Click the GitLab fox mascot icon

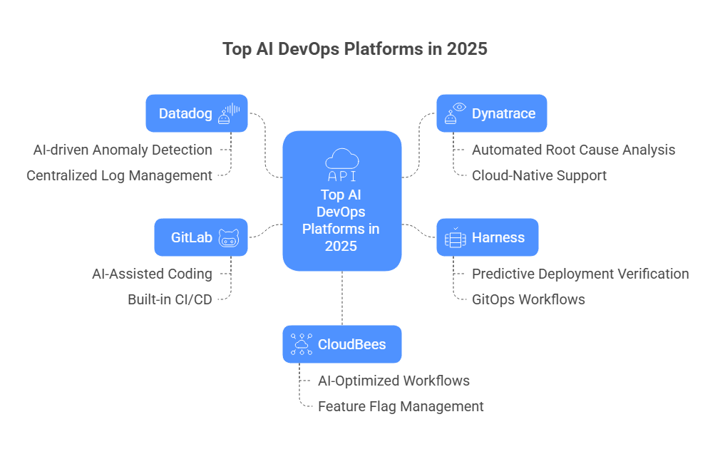[x=230, y=237]
